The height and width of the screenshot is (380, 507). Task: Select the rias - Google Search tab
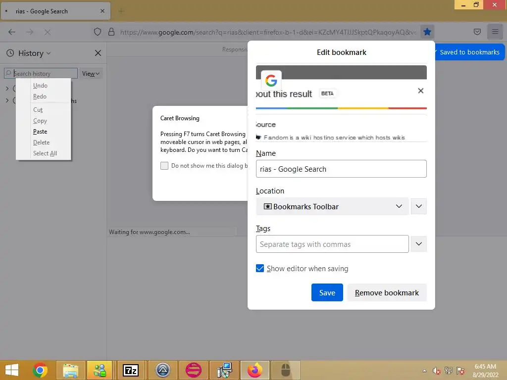point(55,11)
